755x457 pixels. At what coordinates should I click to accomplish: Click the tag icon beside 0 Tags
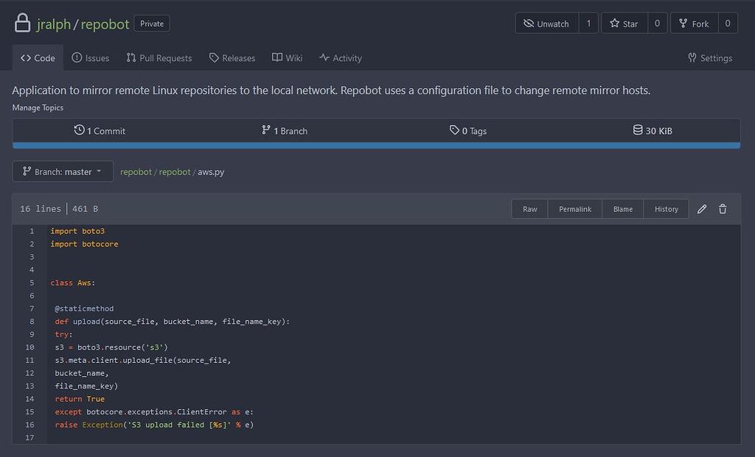[x=453, y=130]
